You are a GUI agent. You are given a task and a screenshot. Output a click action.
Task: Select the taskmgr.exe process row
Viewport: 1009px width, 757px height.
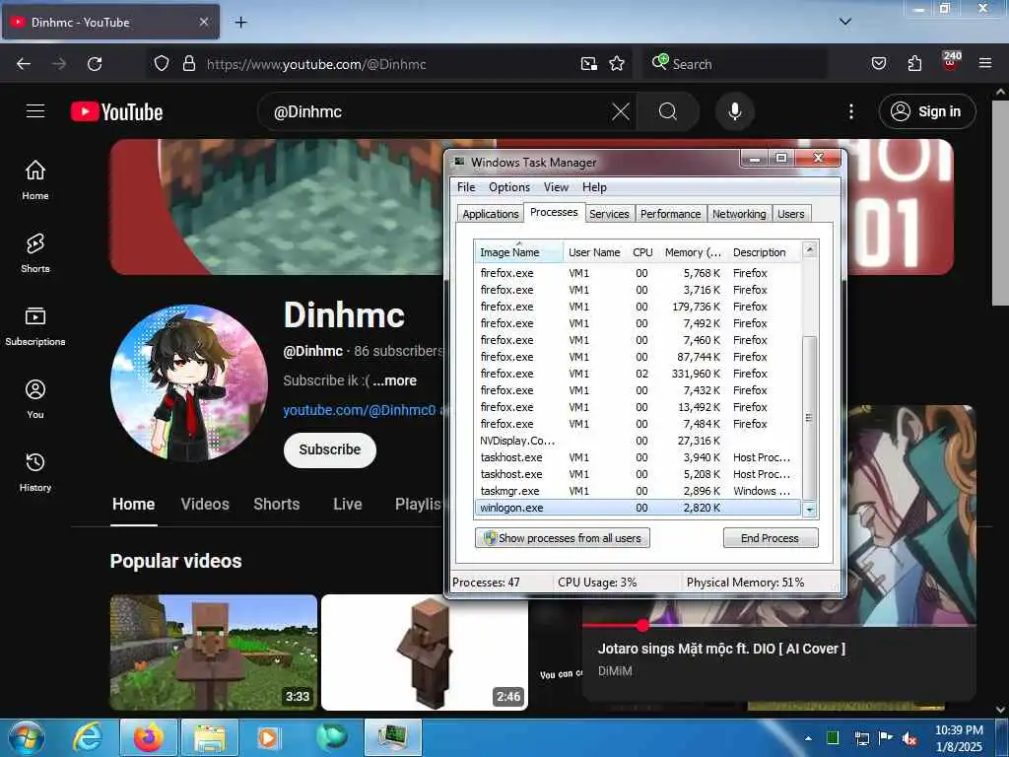[x=638, y=491]
